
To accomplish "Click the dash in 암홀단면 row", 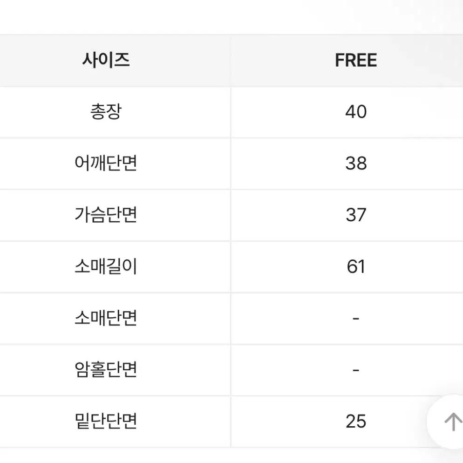I will click(x=356, y=370).
